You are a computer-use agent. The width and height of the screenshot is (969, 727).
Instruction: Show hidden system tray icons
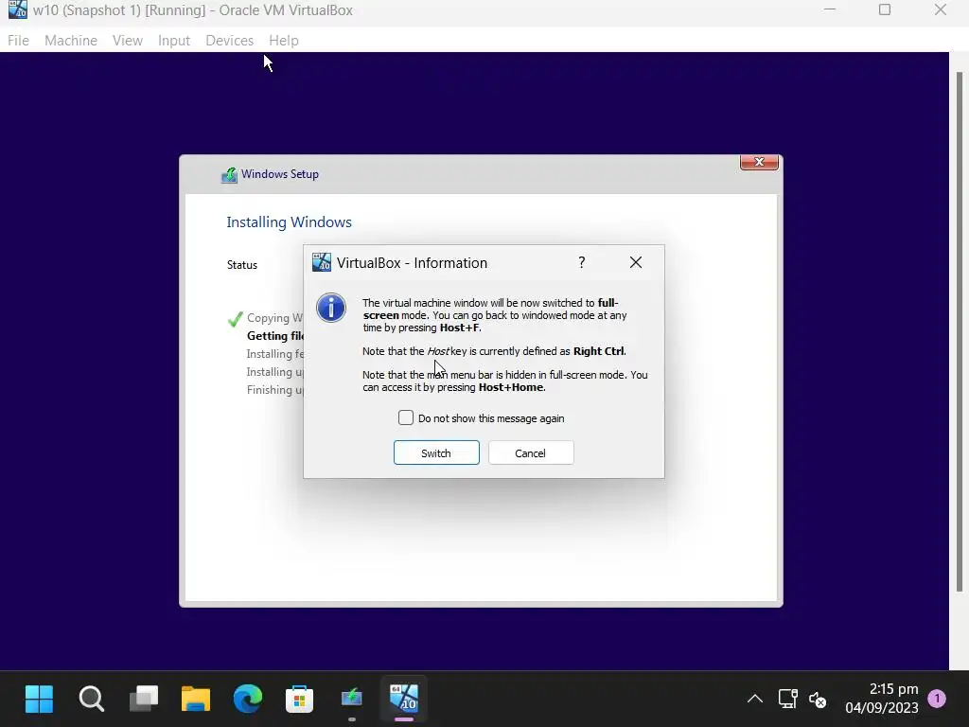tap(754, 700)
